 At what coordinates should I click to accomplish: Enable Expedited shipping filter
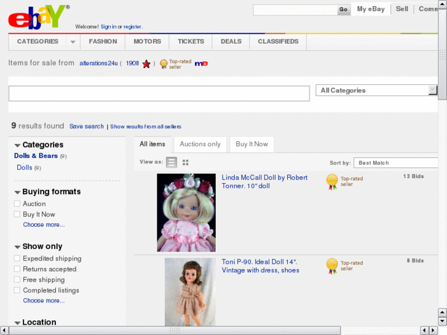pos(17,258)
